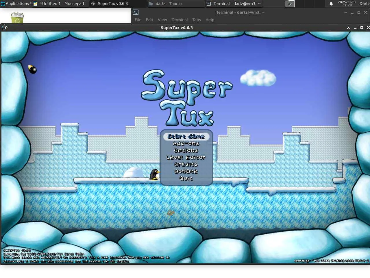The height and width of the screenshot is (278, 370).
Task: Click the OpenGL version text
Action: [332, 261]
